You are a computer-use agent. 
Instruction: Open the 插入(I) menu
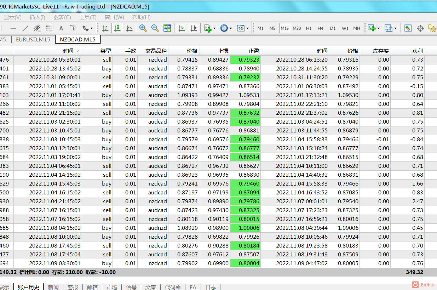pos(37,17)
